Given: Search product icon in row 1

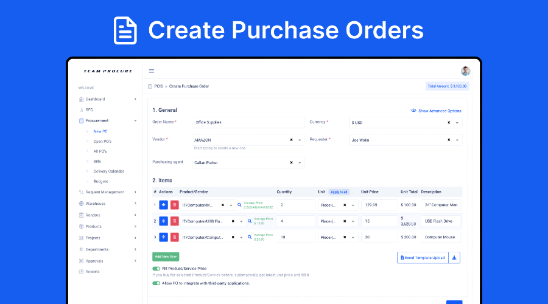Looking at the screenshot, I should (239, 205).
